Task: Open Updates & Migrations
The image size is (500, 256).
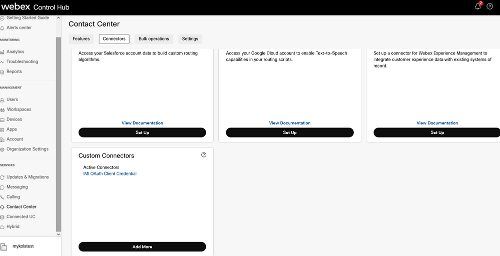Action: [x=28, y=177]
